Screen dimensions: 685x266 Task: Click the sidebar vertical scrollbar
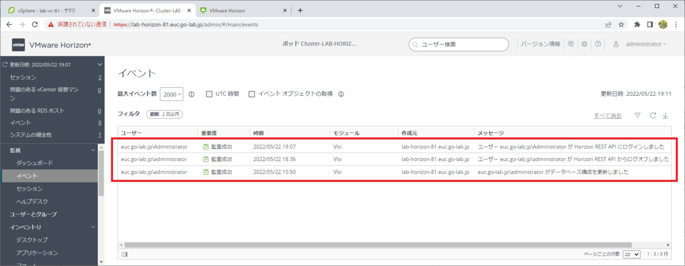(x=102, y=174)
